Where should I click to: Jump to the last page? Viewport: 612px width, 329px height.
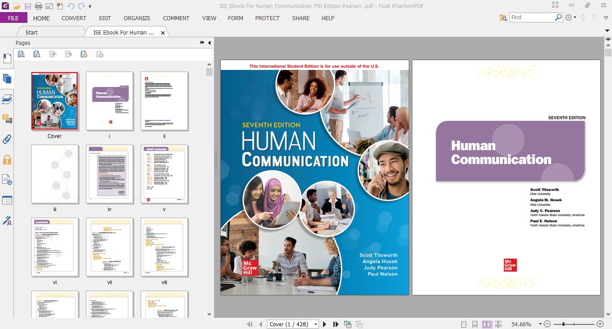(x=336, y=324)
